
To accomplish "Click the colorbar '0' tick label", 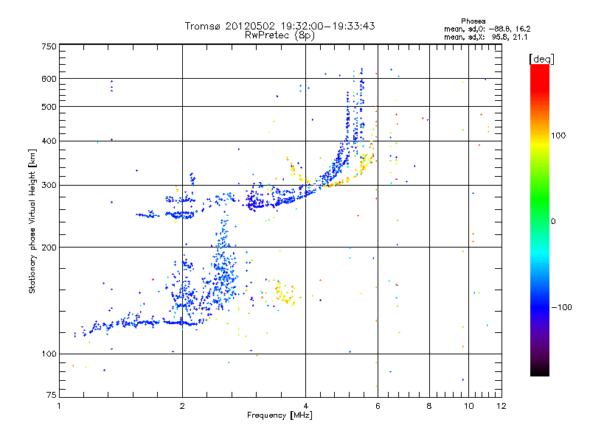I will click(x=553, y=222).
